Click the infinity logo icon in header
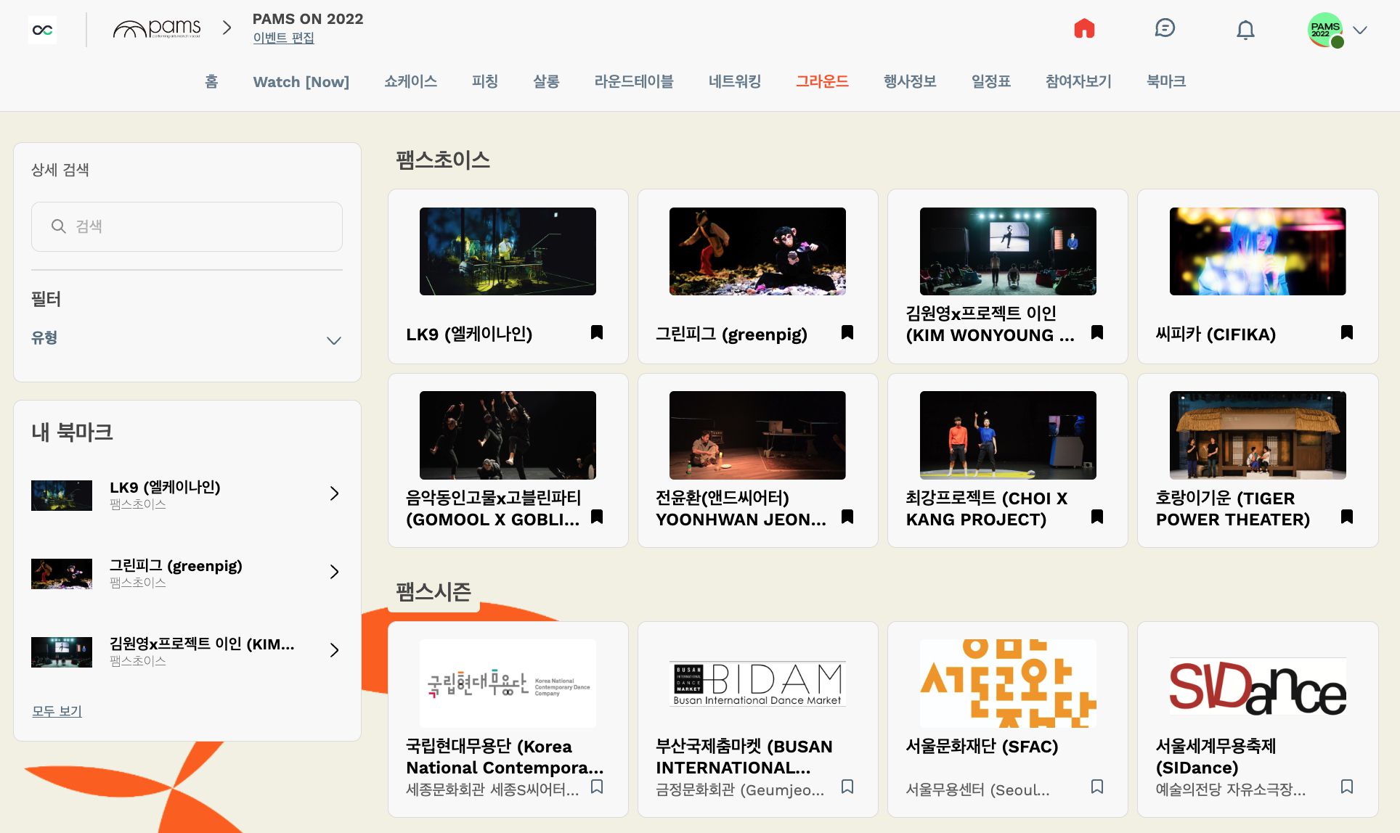The height and width of the screenshot is (833, 1400). (x=42, y=30)
